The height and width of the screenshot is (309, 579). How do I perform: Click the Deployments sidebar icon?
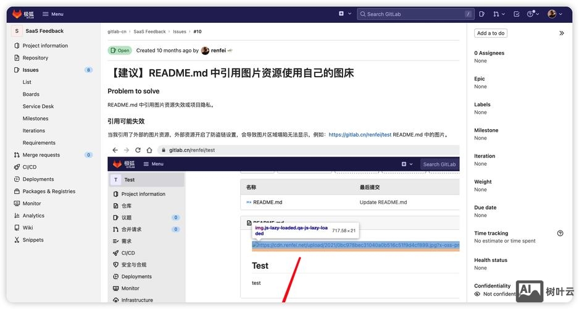[x=17, y=179]
